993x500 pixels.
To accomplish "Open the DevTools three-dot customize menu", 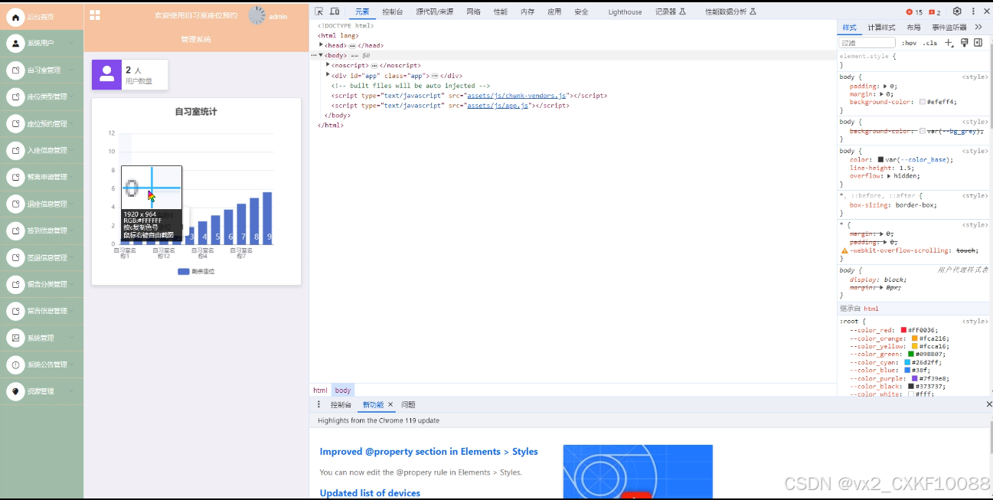I will (974, 11).
